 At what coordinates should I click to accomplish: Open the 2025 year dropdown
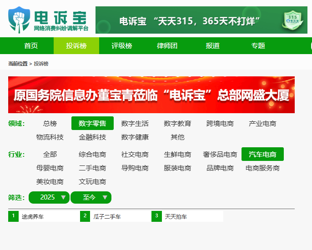click(49, 197)
